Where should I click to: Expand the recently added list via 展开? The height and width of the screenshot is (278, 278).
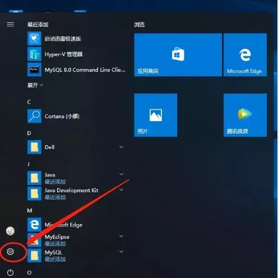click(35, 85)
